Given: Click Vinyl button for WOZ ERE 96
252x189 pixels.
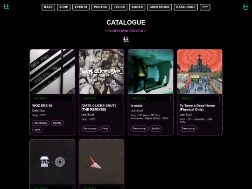Looking at the screenshot, I should click(37, 130).
